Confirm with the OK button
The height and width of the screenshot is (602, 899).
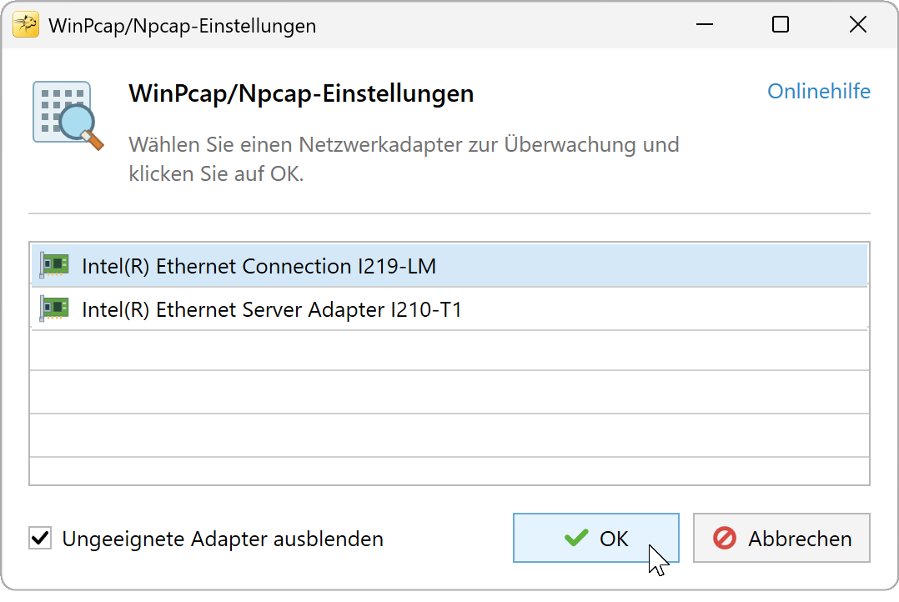pos(596,538)
